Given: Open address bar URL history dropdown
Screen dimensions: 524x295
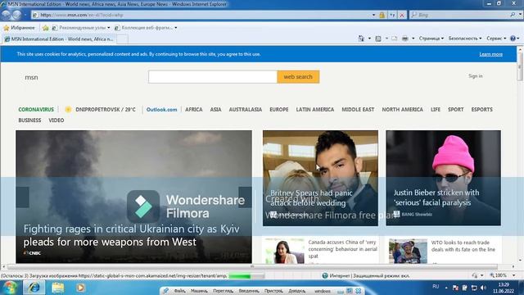Looking at the screenshot, I should point(373,15).
